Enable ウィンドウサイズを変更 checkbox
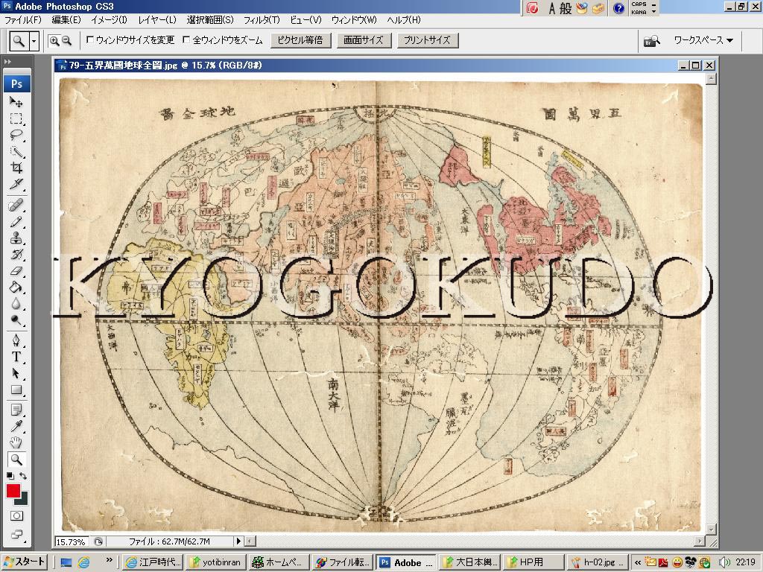Image resolution: width=763 pixels, height=572 pixels. [90, 40]
